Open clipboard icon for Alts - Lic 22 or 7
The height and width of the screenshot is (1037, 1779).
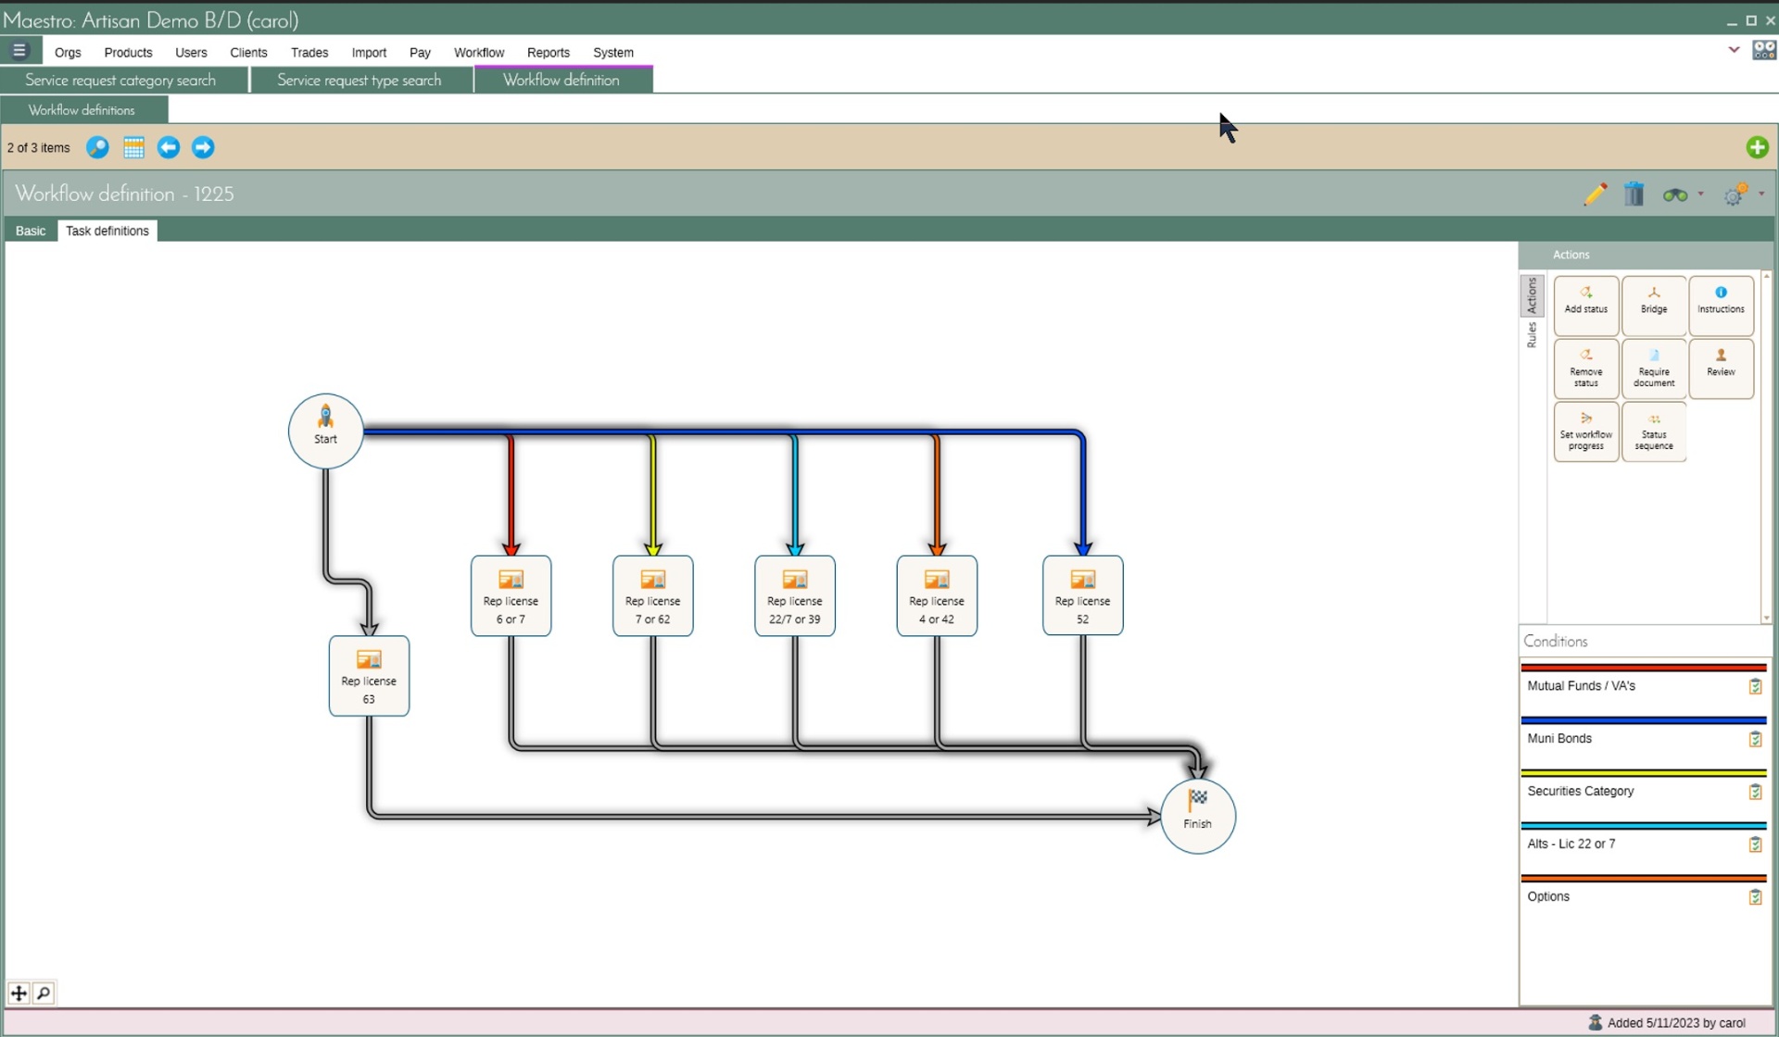tap(1754, 844)
